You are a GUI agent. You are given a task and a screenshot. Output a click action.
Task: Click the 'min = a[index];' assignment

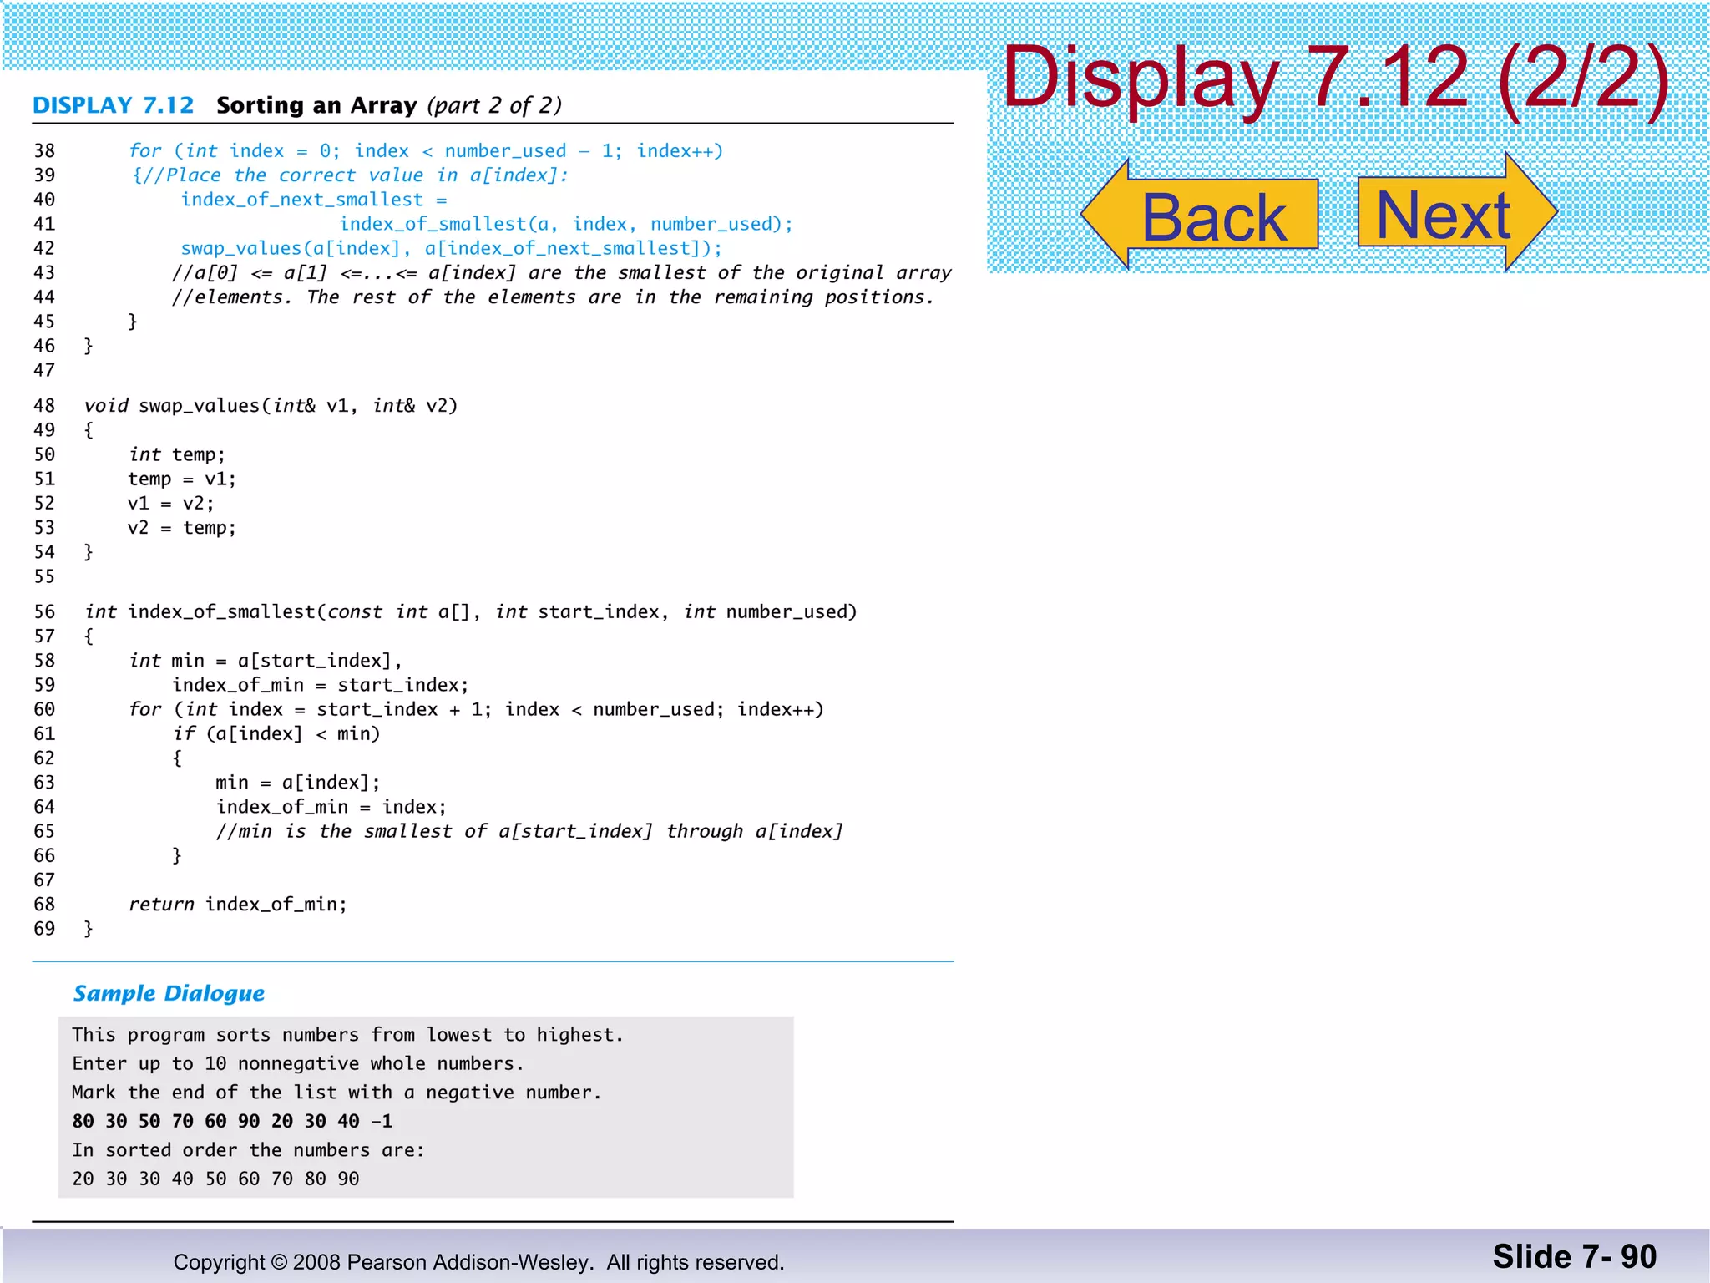pyautogui.click(x=298, y=783)
